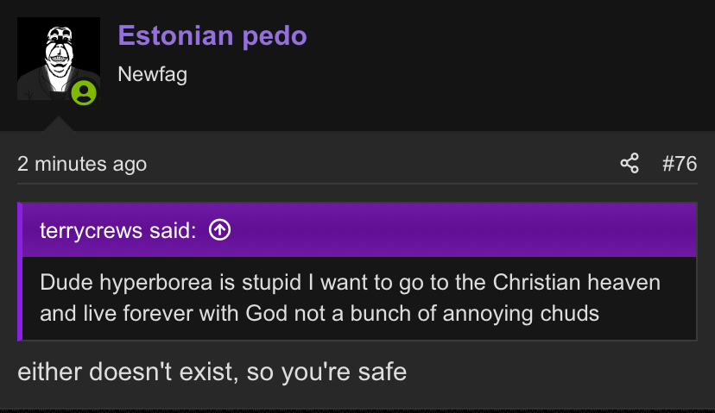The width and height of the screenshot is (715, 413).
Task: Open the share icon for post #76
Action: point(630,164)
